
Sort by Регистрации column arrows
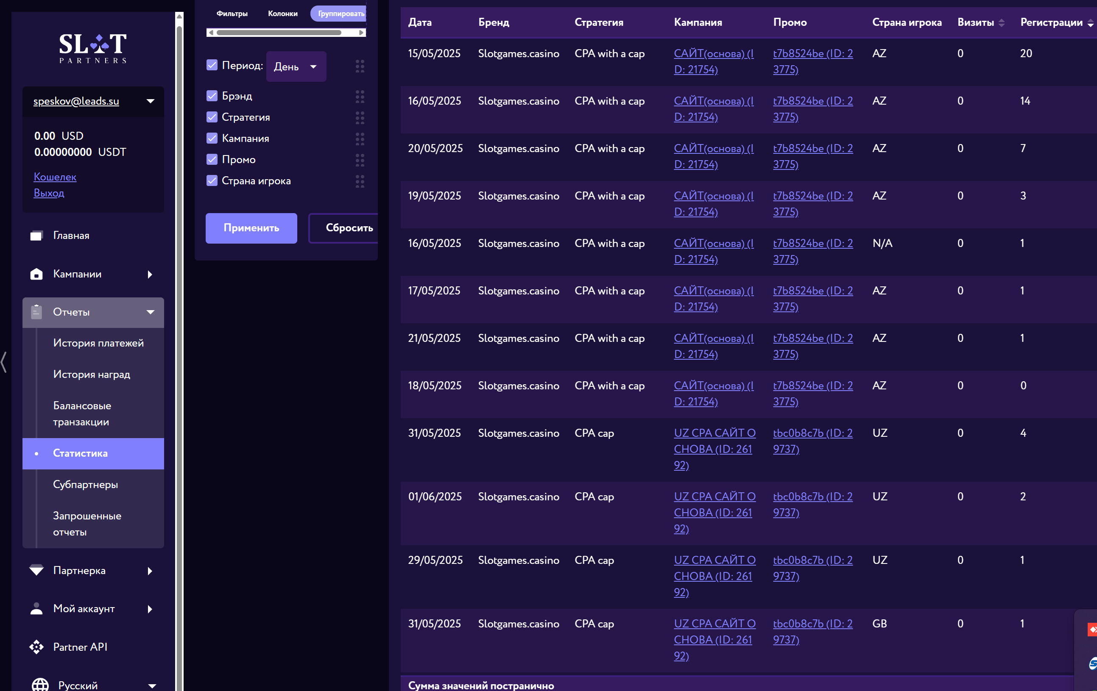click(1090, 23)
